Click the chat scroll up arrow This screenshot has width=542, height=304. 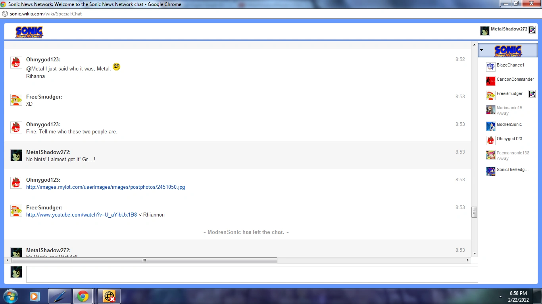tap(474, 45)
